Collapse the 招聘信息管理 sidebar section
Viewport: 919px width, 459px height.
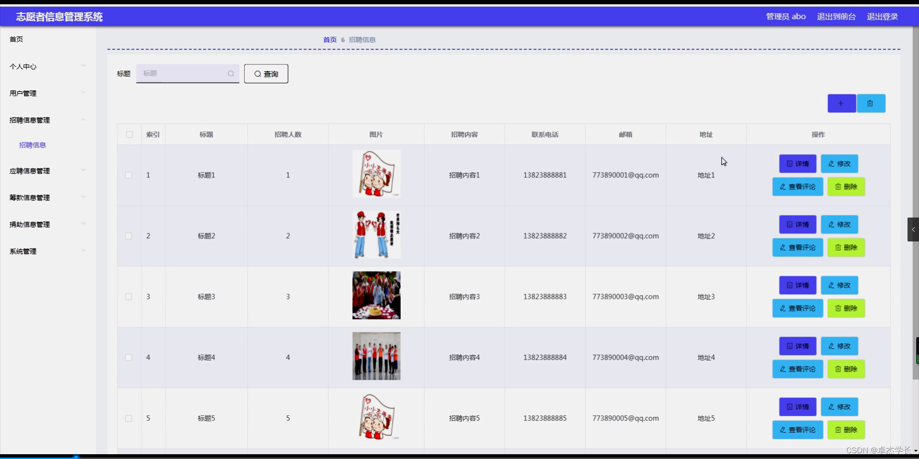(46, 120)
